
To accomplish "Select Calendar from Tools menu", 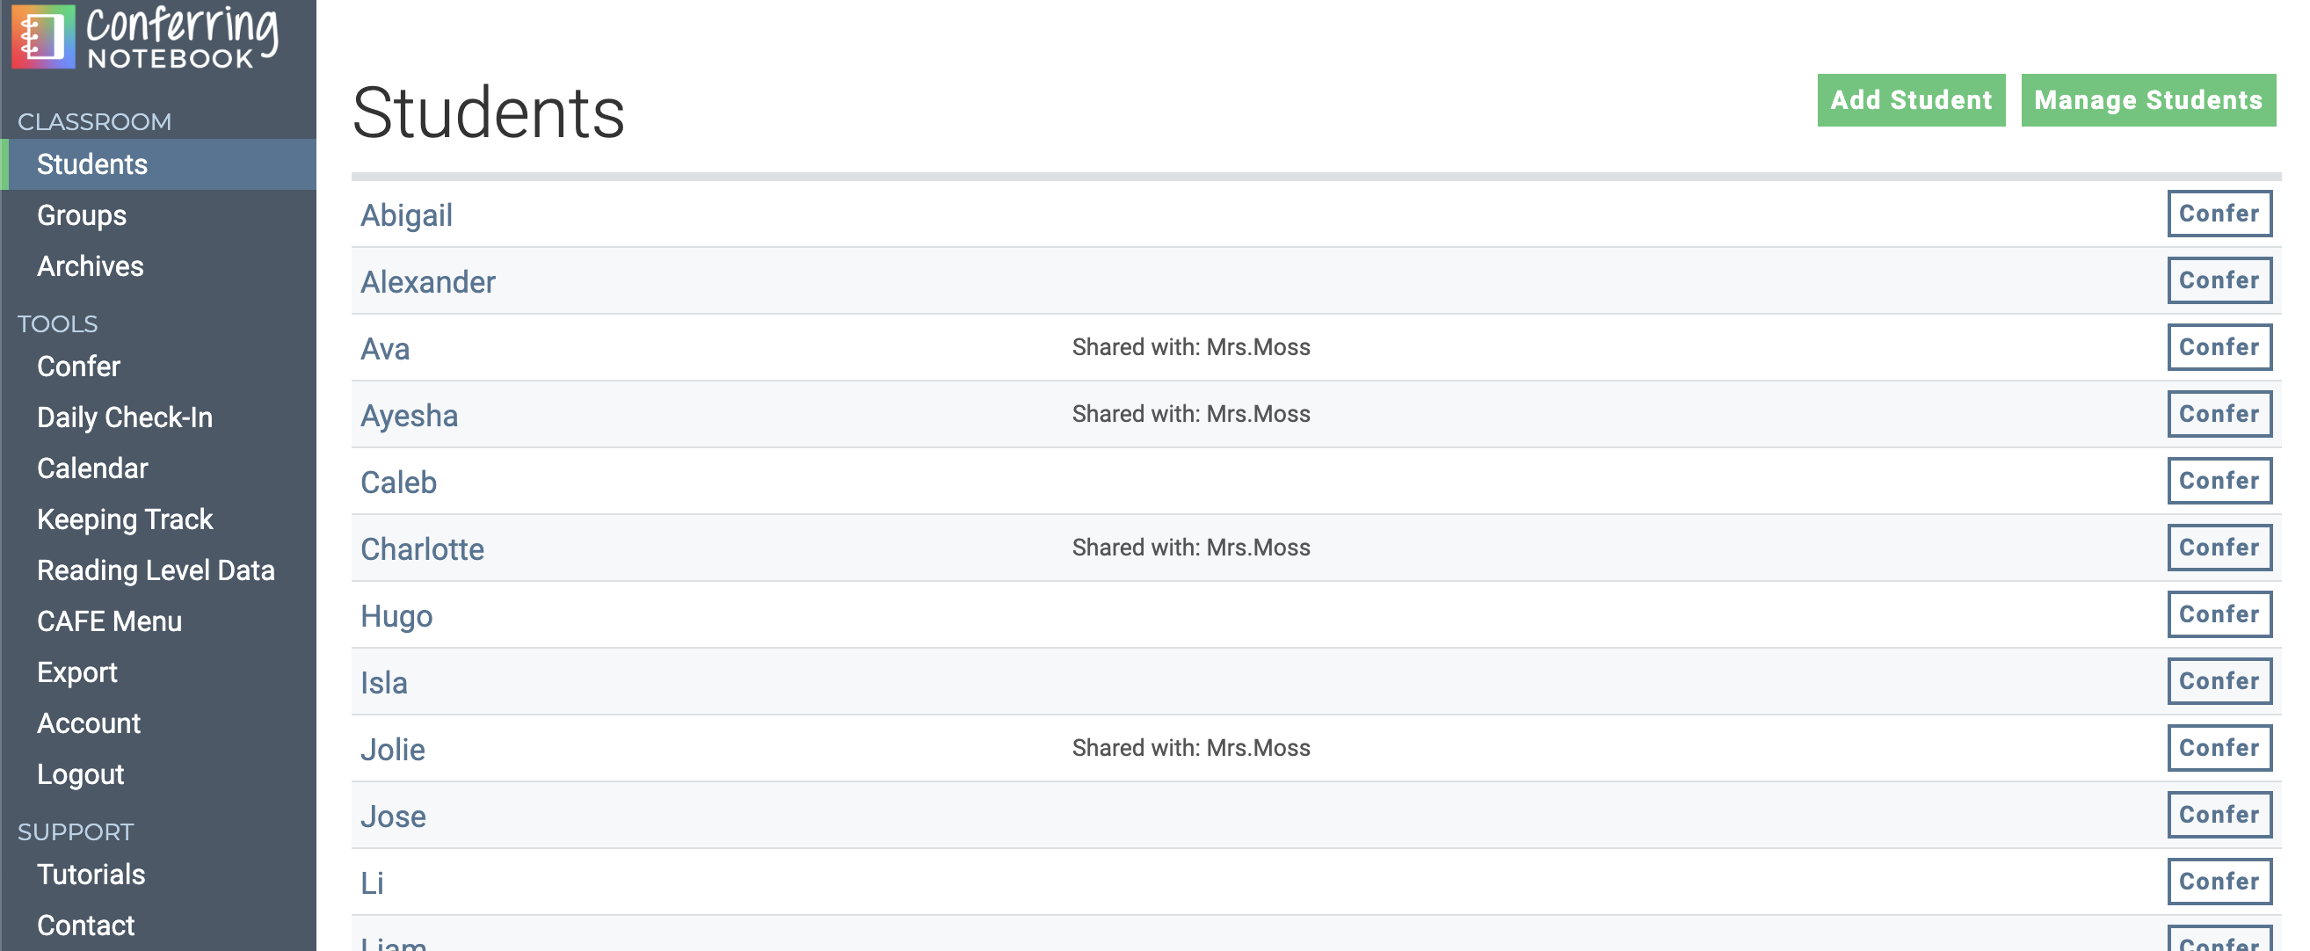I will coord(93,467).
